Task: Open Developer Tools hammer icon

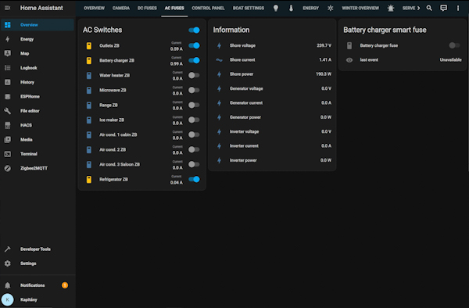Action: 8,249
